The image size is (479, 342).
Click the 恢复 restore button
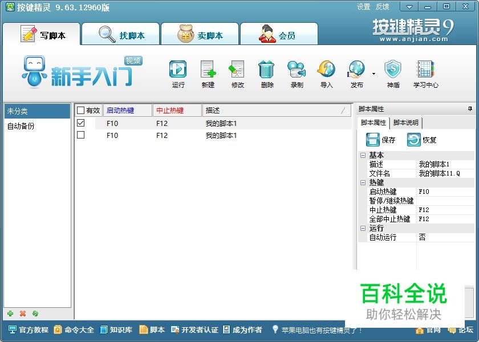421,140
